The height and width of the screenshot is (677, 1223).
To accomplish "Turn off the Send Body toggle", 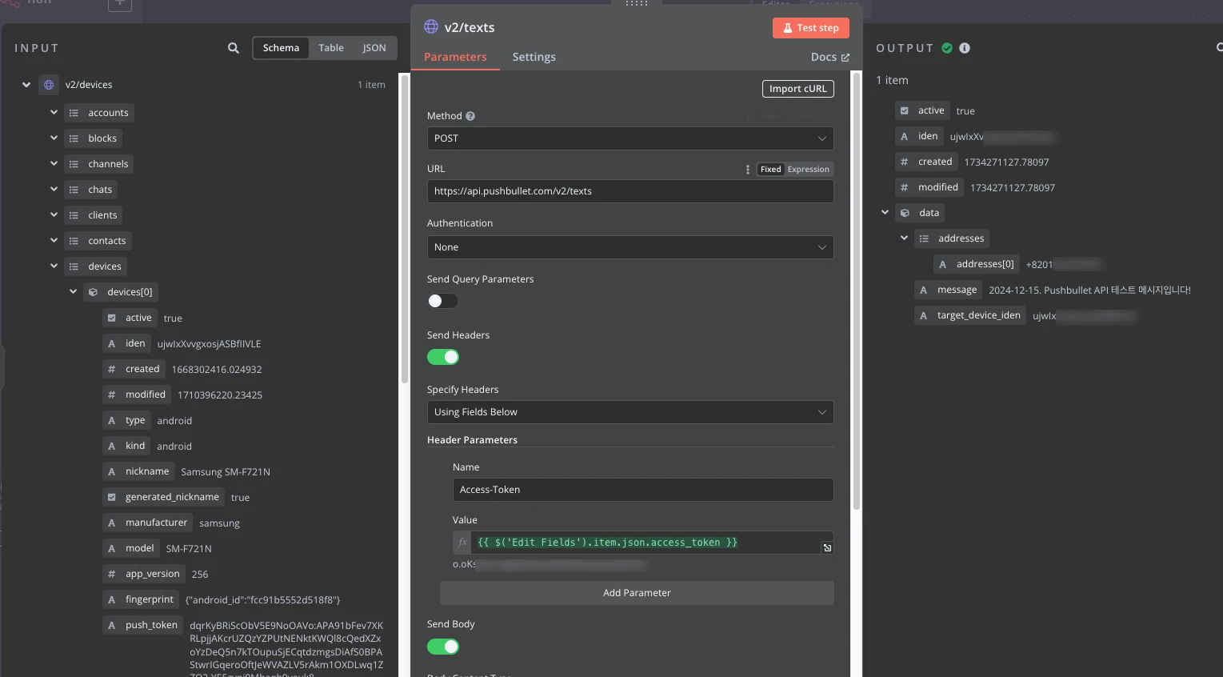I will point(443,647).
